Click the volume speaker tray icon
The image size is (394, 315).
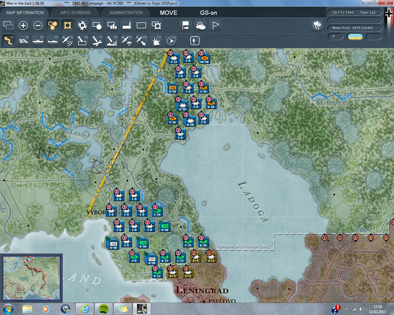361,309
